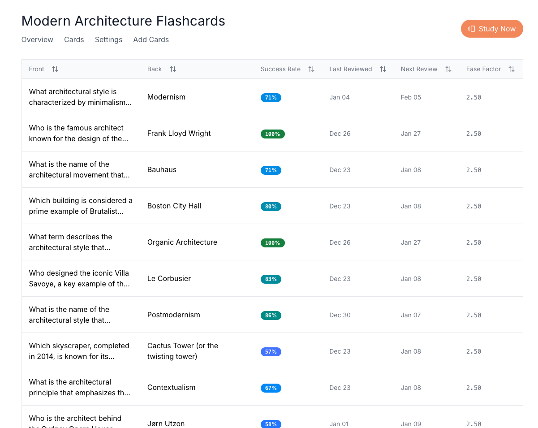538x428 pixels.
Task: Switch to the Cards tab
Action: pos(74,39)
